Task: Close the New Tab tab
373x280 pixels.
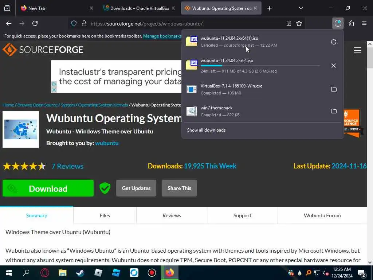Action: coord(91,8)
